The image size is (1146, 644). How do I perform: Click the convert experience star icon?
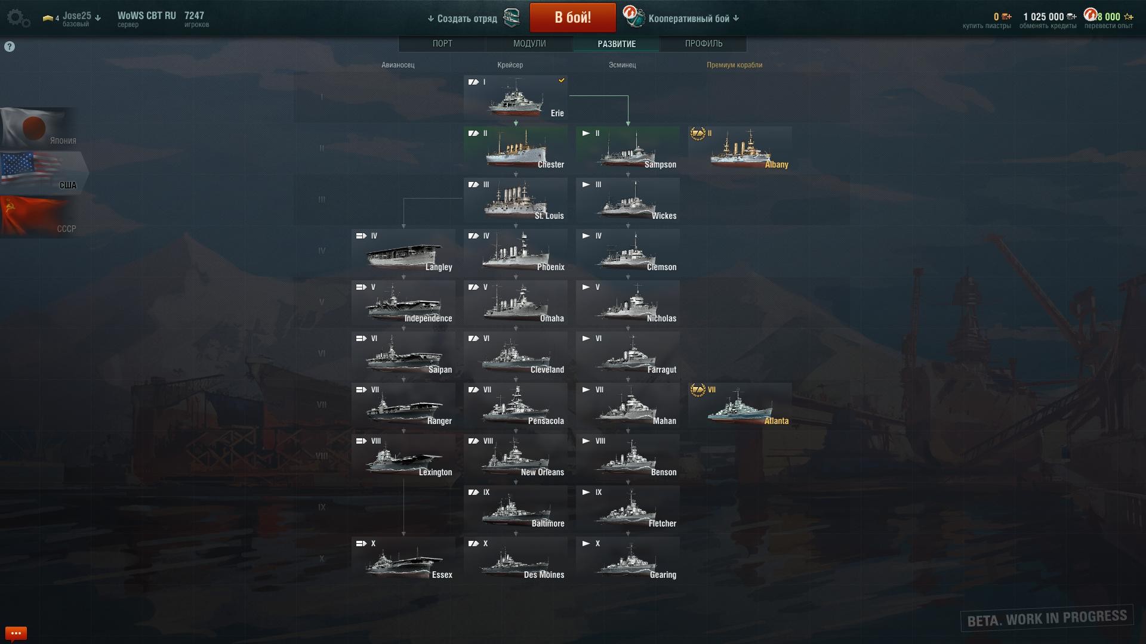[x=1128, y=17]
